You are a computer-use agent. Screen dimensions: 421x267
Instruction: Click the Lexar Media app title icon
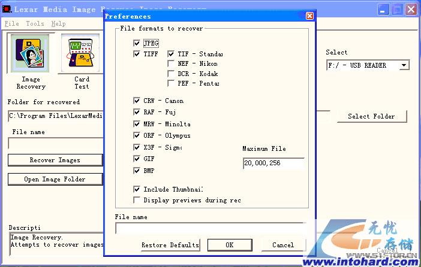click(7, 10)
